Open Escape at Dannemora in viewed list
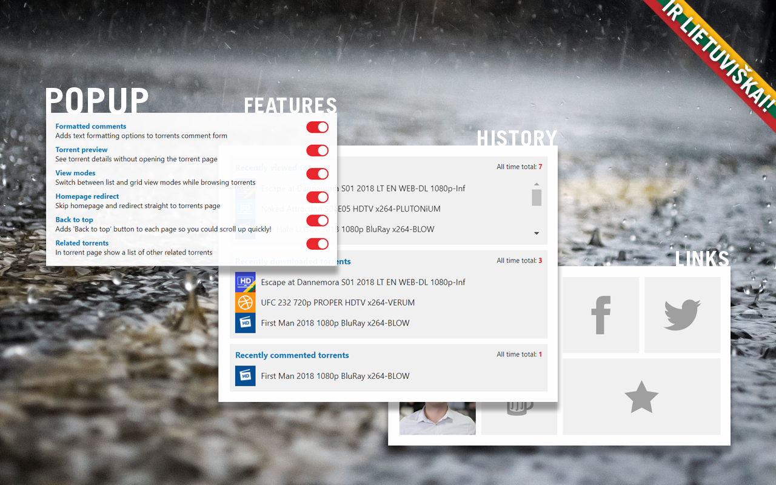776x485 pixels. 363,189
